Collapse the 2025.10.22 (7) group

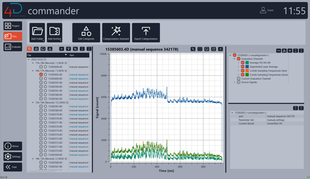click(x=29, y=59)
